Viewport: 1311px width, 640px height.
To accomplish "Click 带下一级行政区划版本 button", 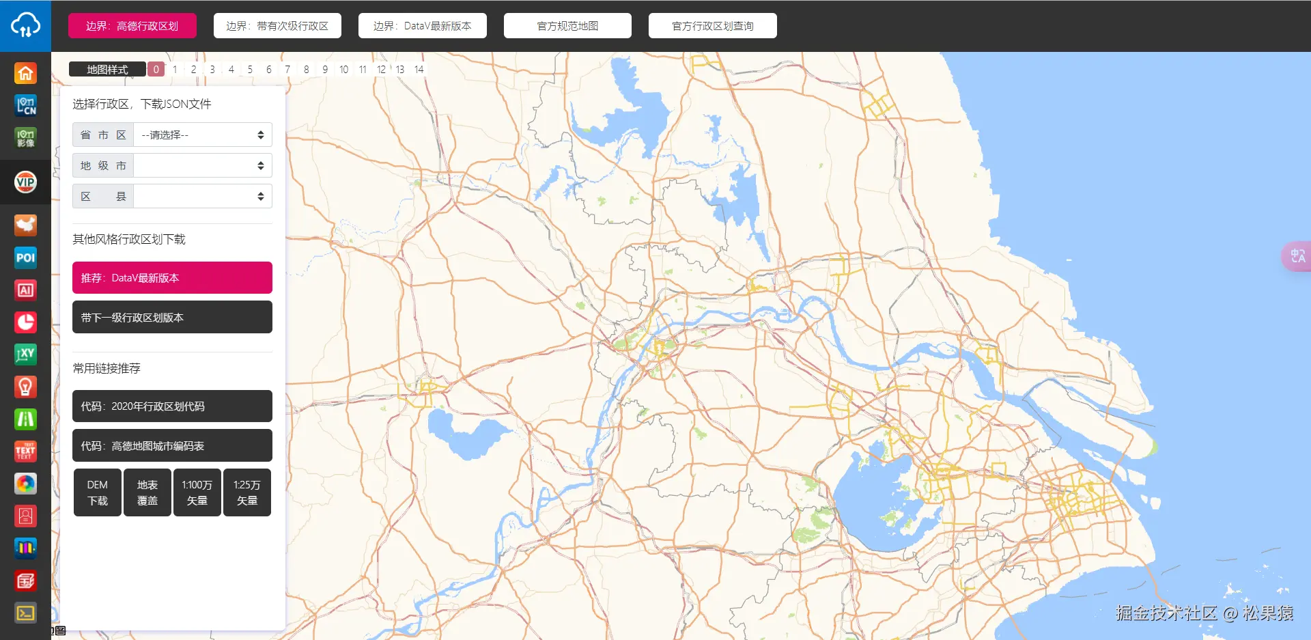I will tap(172, 317).
